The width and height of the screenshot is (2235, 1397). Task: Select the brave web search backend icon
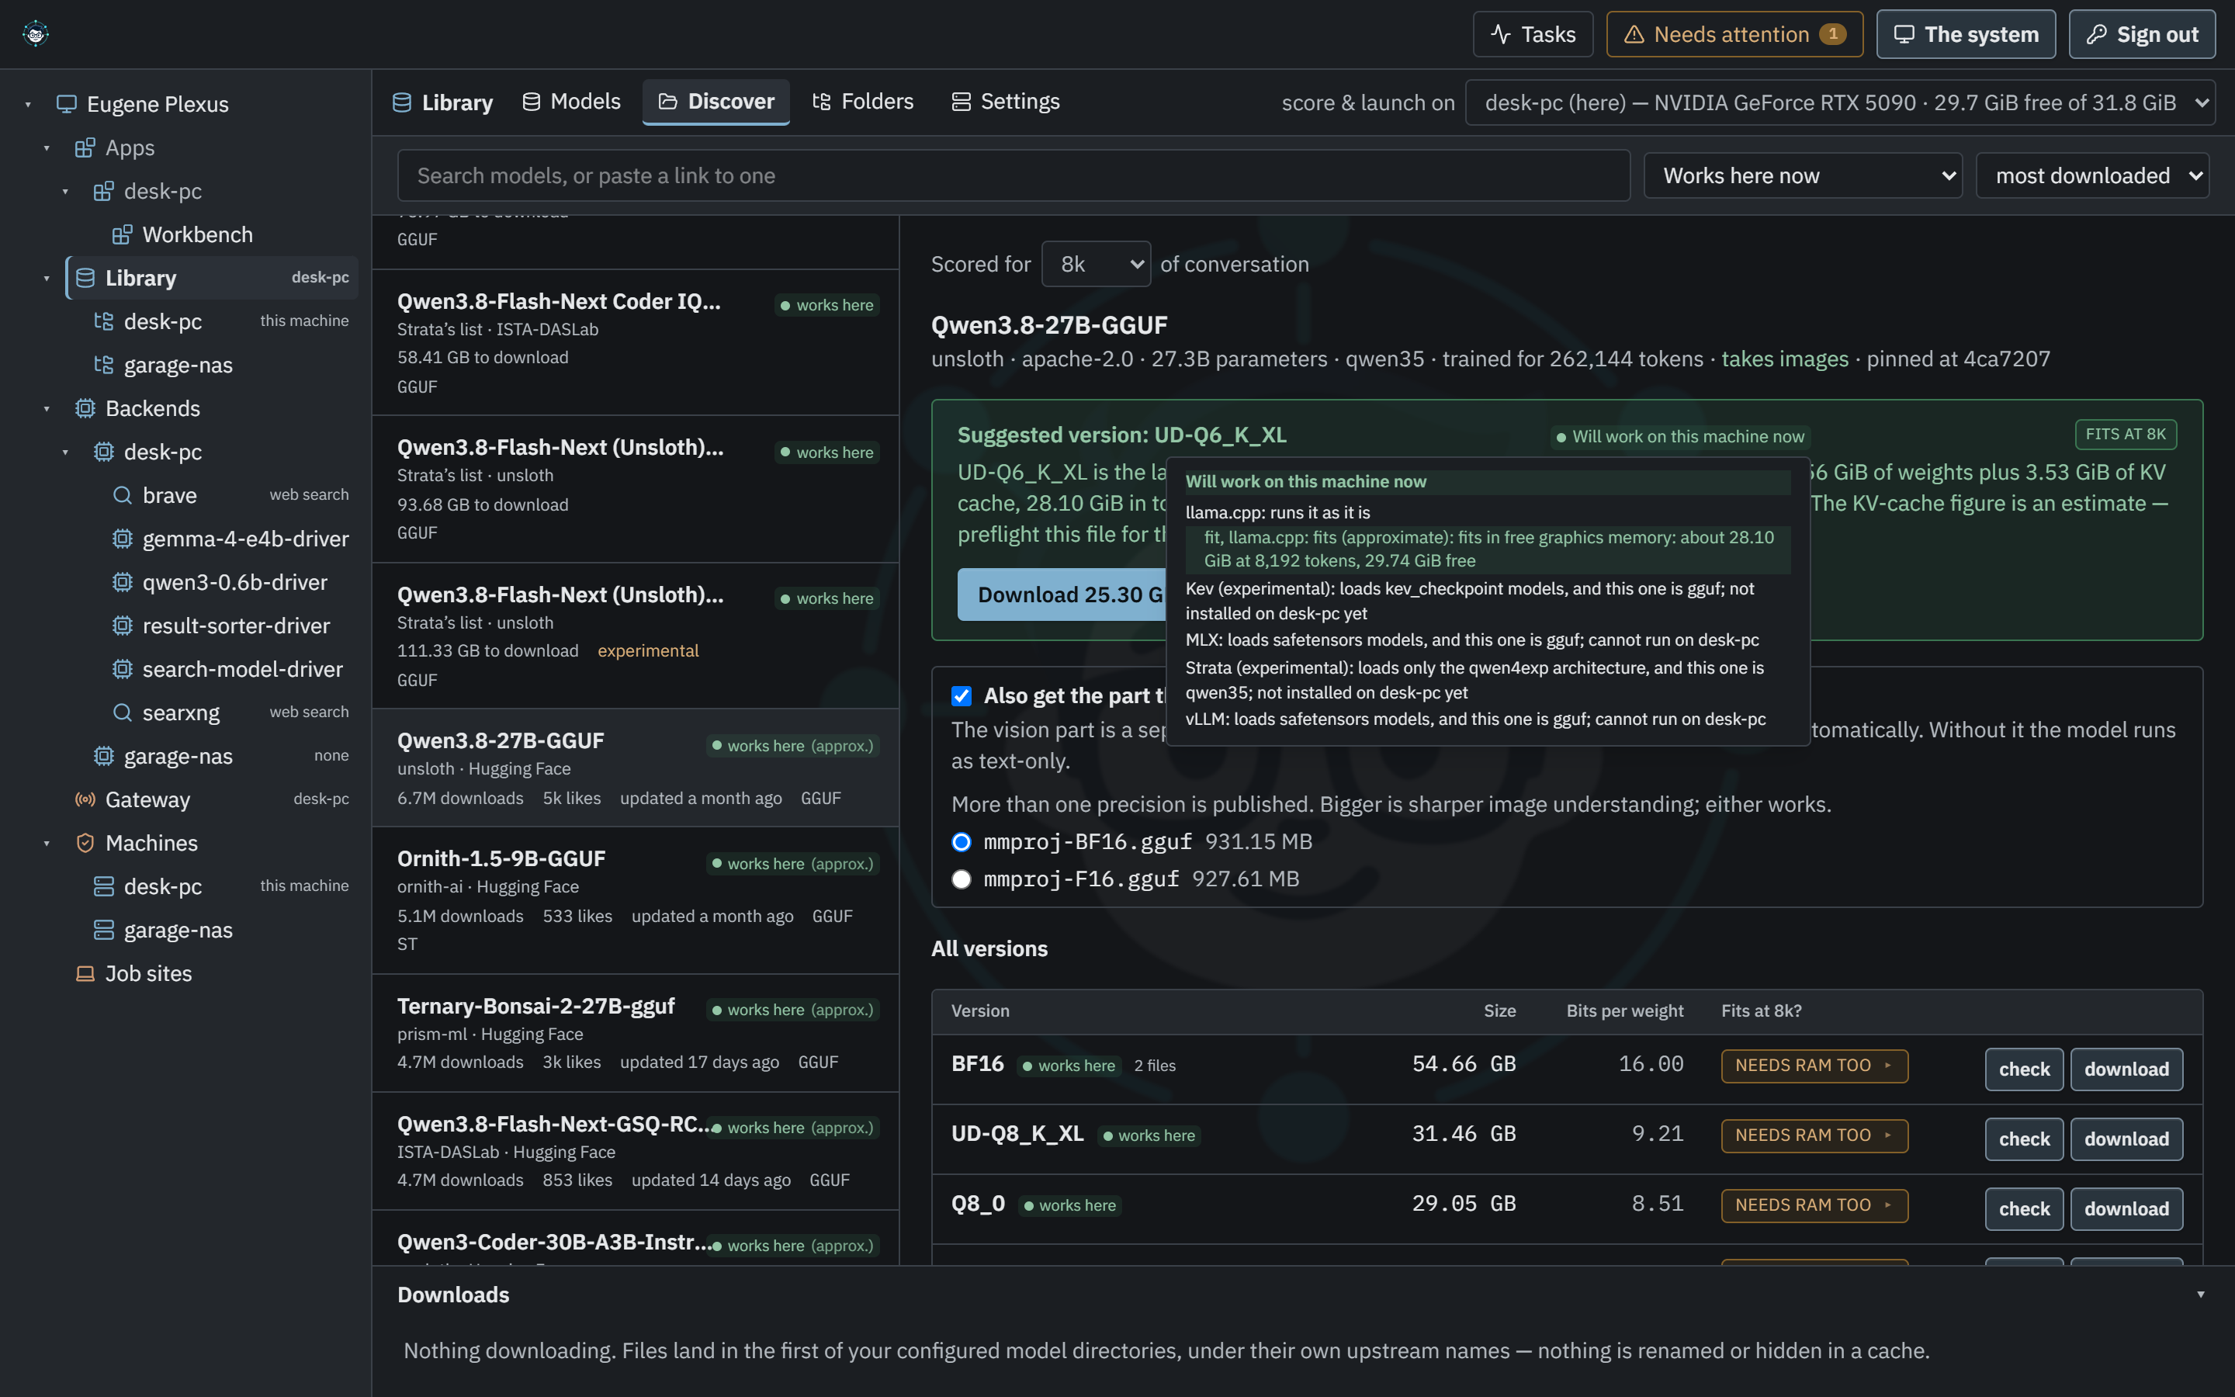pos(122,495)
